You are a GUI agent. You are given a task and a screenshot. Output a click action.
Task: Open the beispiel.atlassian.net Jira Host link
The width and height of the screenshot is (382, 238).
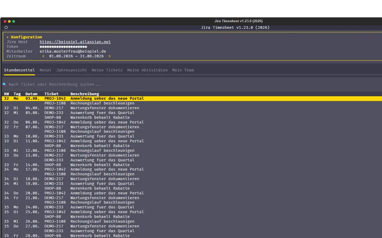tap(75, 42)
